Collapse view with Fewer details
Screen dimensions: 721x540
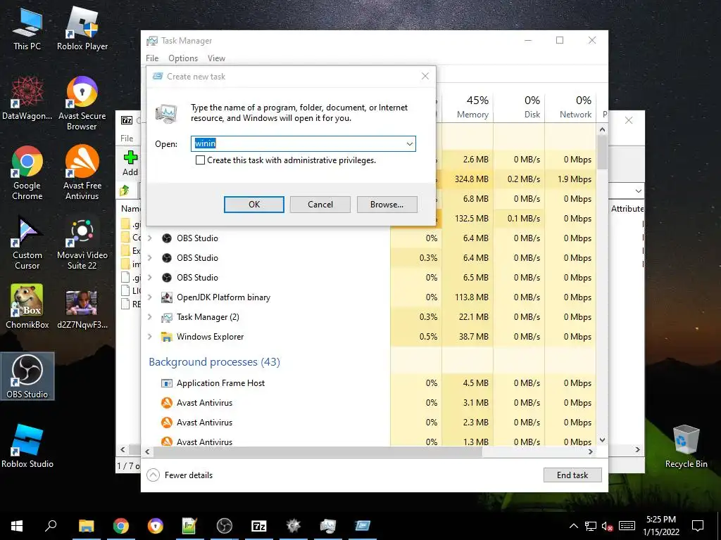(180, 475)
